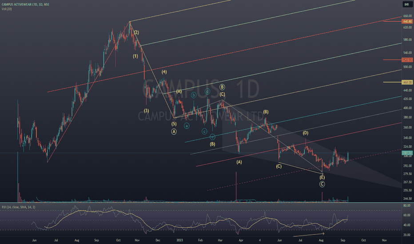Click 80.00 on the RSI scale
Image resolution: width=414 pixels, height=244 pixels.
click(407, 205)
